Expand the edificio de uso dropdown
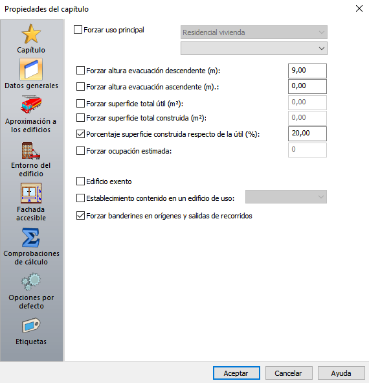Viewport: 369px width, 383px height. (x=286, y=196)
